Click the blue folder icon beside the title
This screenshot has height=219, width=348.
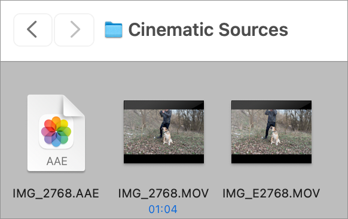tap(114, 29)
